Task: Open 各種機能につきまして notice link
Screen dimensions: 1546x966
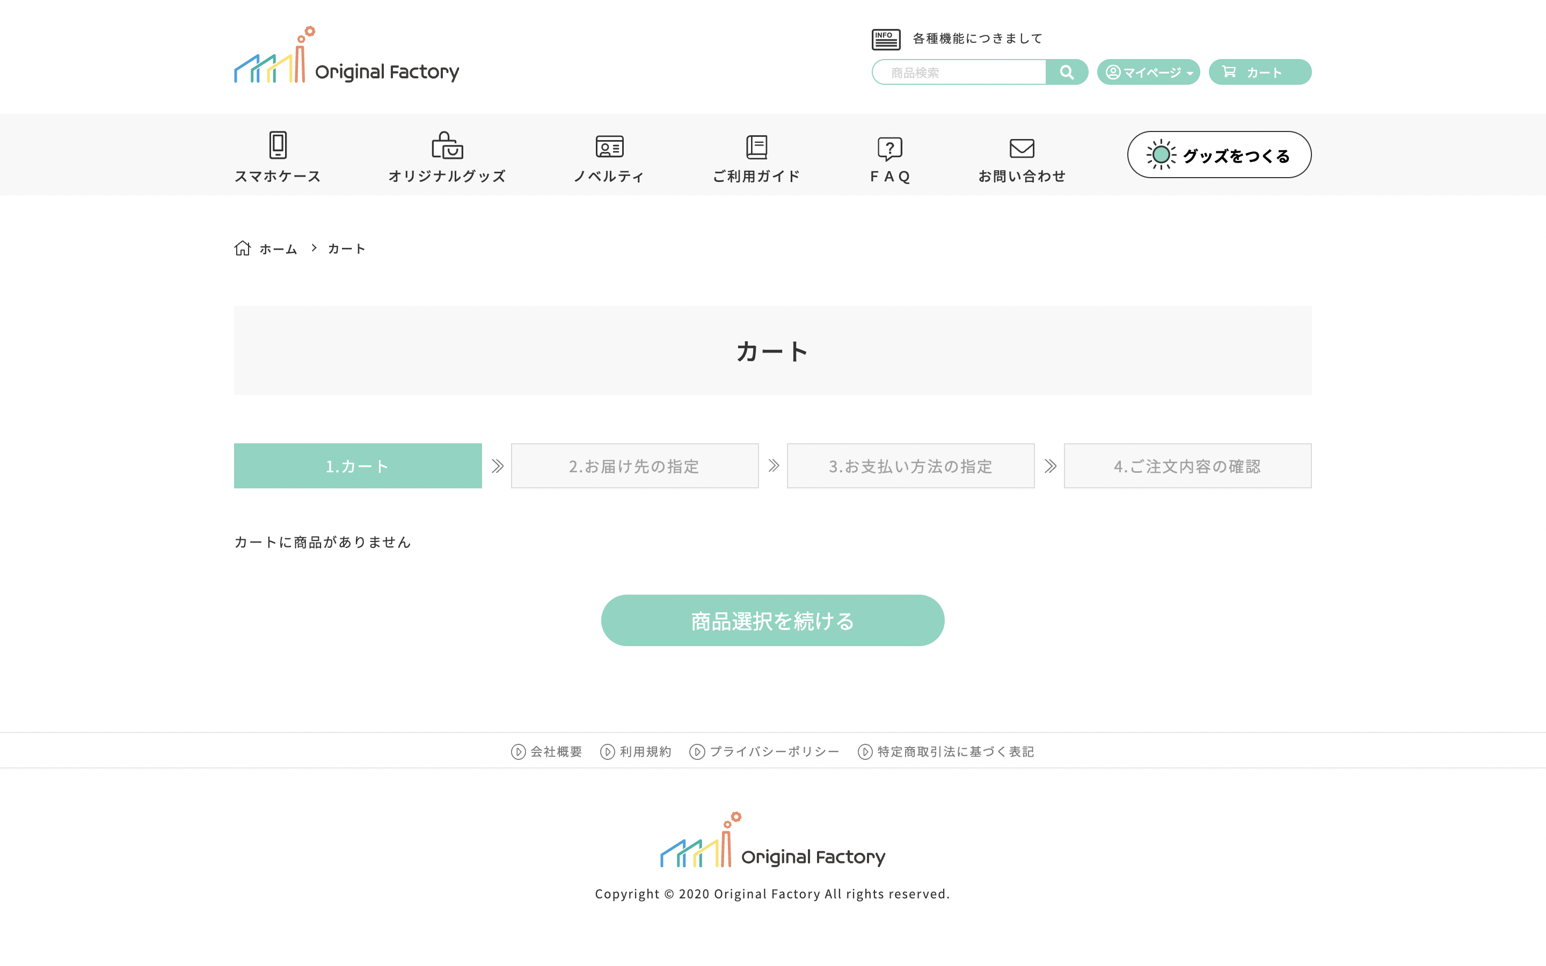Action: 977,39
